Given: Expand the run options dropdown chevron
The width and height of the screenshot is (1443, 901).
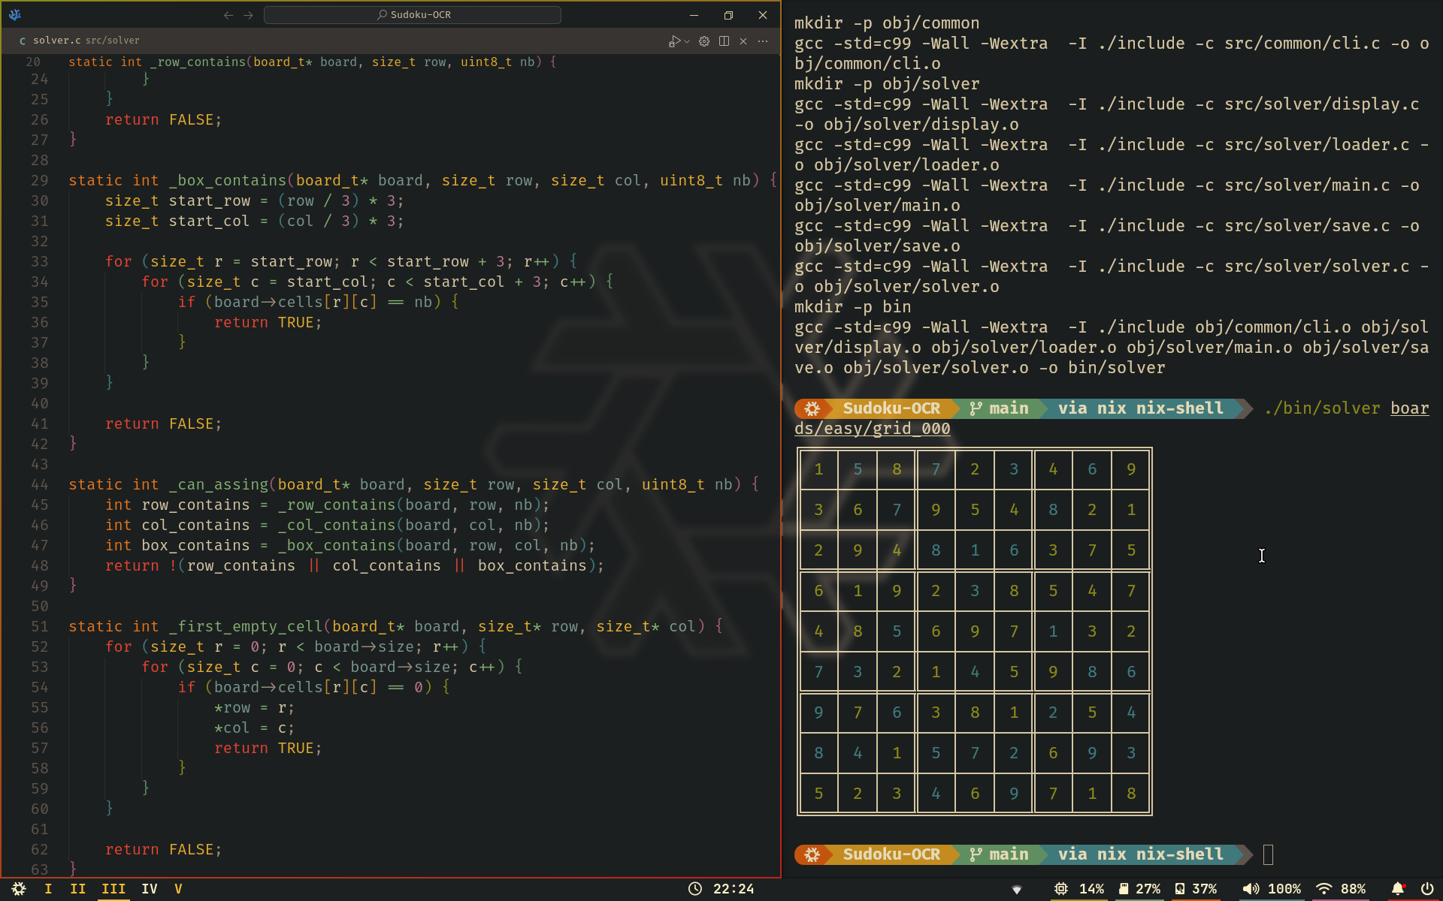Looking at the screenshot, I should [x=687, y=41].
